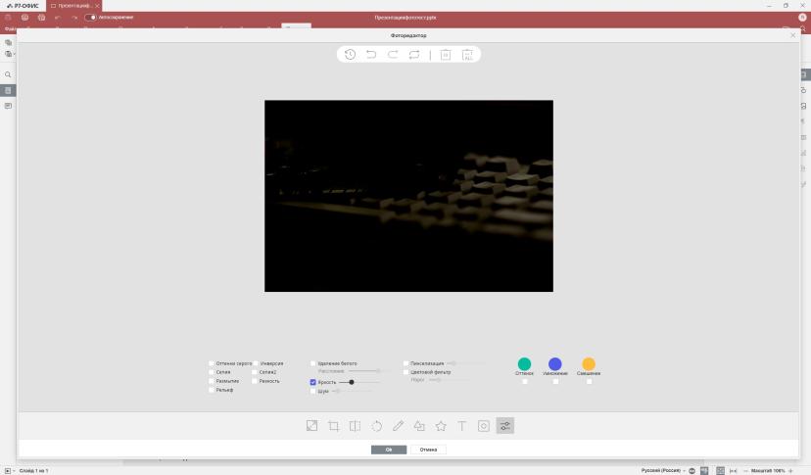The width and height of the screenshot is (811, 475).
Task: Click the Шум slider
Action: point(354,391)
